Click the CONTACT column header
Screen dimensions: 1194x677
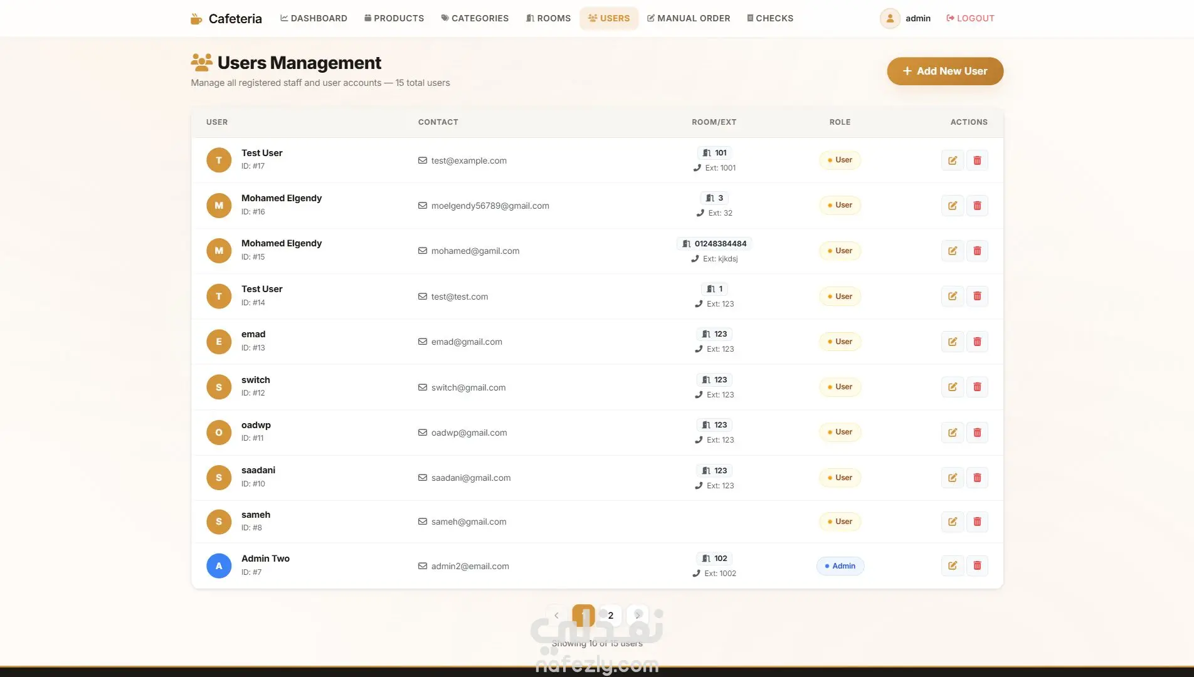438,122
